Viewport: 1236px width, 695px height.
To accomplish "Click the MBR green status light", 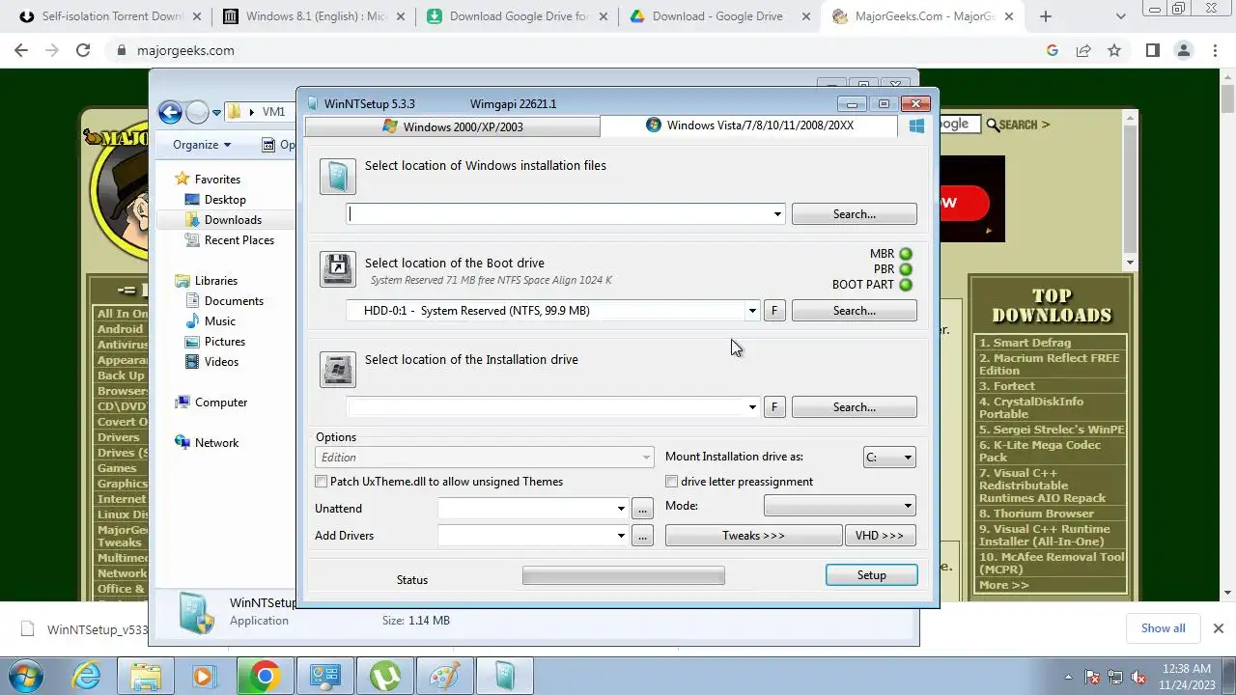I will click(906, 254).
